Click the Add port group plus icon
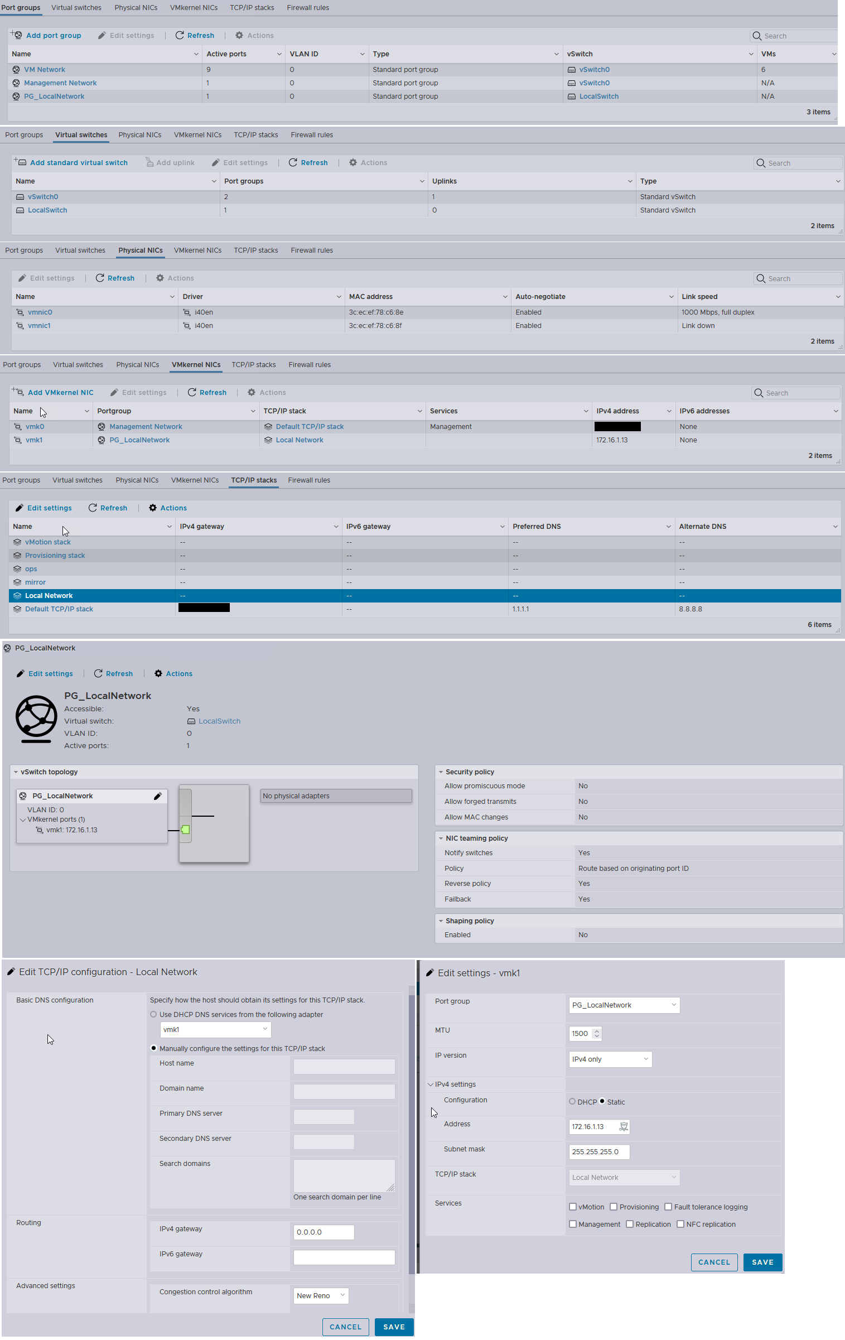This screenshot has height=1340, width=845. [x=16, y=35]
